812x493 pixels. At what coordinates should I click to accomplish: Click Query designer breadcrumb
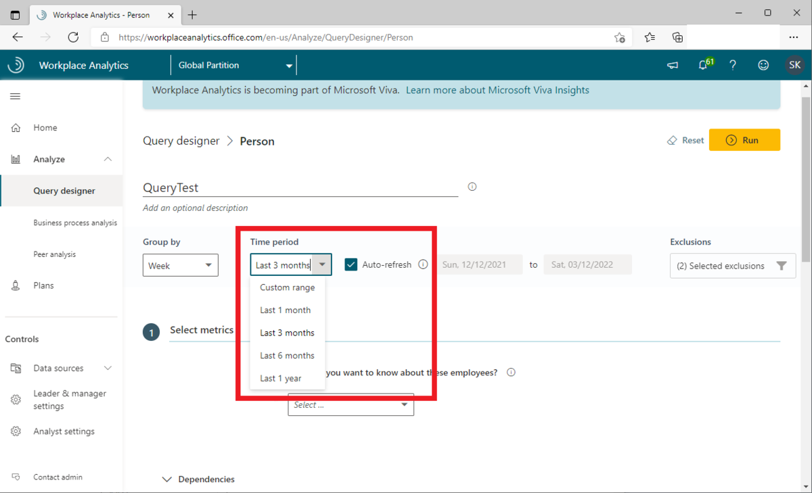click(181, 141)
